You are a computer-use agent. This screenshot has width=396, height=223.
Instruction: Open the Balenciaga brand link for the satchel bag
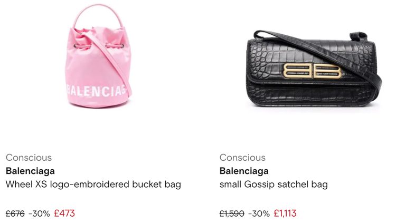coord(244,171)
